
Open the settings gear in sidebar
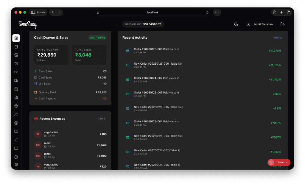16,164
